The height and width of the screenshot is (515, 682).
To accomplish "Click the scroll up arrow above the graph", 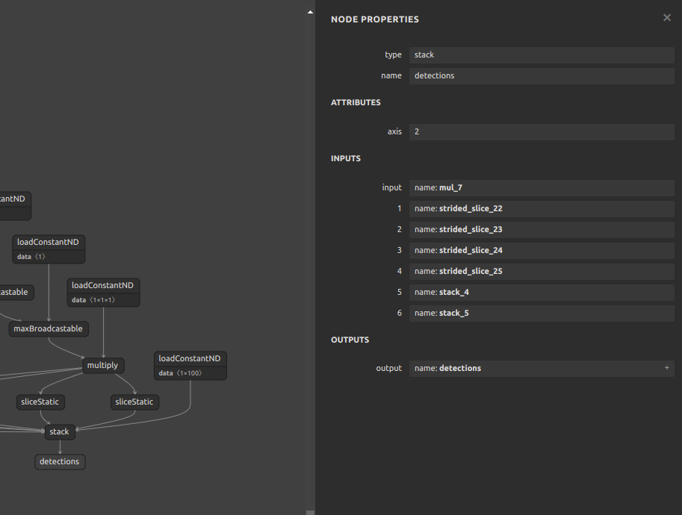I will (310, 12).
